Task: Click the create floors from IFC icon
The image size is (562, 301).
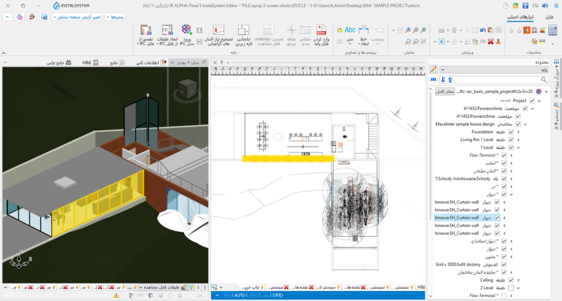Action: [167, 31]
